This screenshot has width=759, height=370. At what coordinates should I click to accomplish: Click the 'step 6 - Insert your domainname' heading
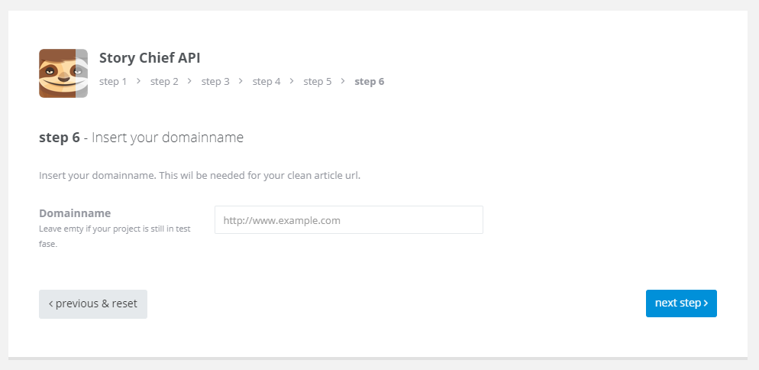pos(141,138)
